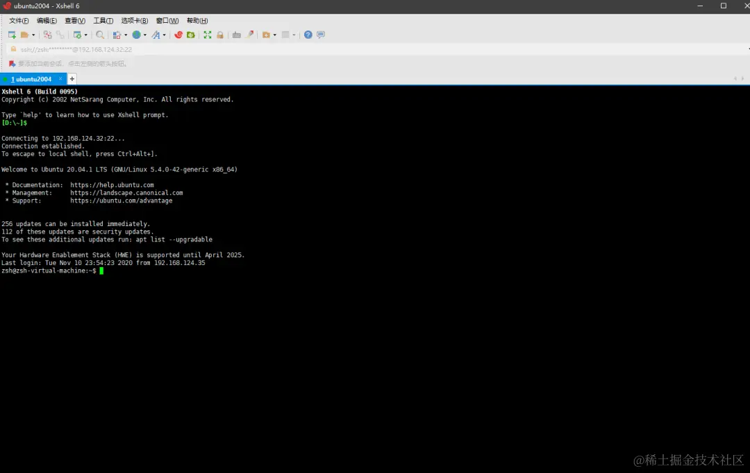The image size is (750, 473).
Task: Click the 'Xshell 6 (Build 0095)' line
Action: (x=39, y=92)
